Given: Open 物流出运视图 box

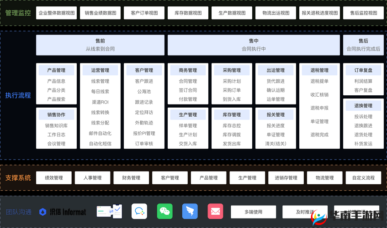Looking at the screenshot, I should [276, 13].
